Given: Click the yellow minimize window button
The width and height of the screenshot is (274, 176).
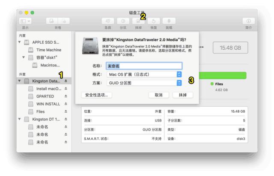Looking at the screenshot, I should click(27, 12).
